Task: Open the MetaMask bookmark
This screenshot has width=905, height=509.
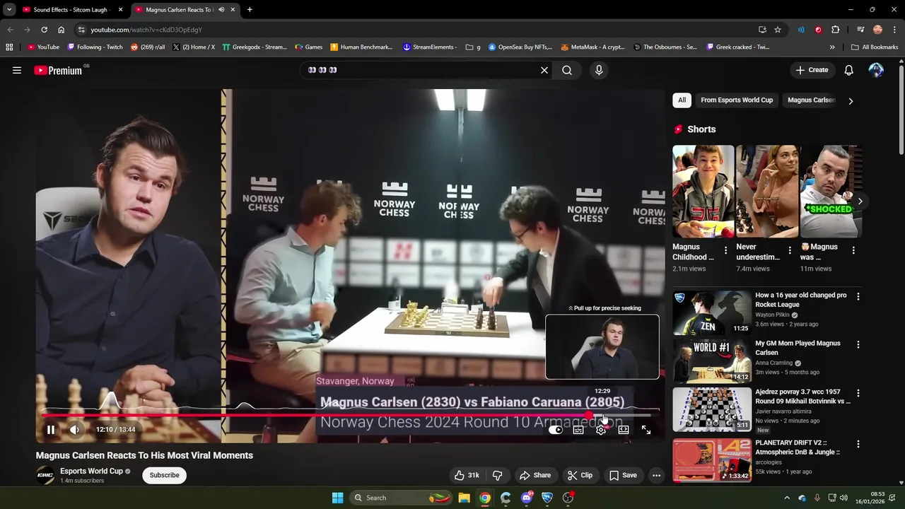Action: click(592, 47)
